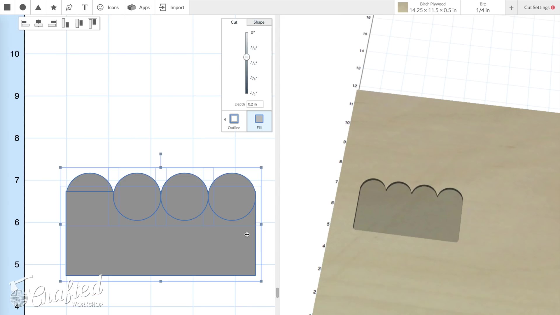Select the triangle shape tool
Viewport: 560px width, 315px height.
(x=38, y=7)
